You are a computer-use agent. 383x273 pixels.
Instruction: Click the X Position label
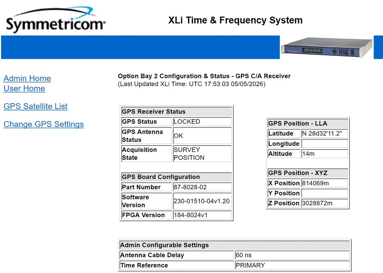(x=284, y=183)
